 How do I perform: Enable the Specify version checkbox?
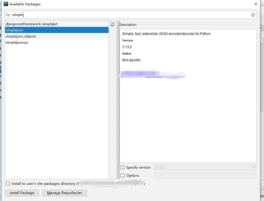pos(123,167)
